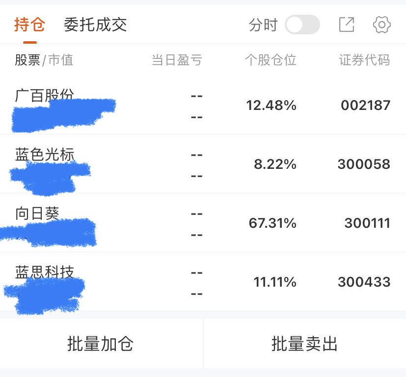Sort by 当日盈亏 column header

pos(177,60)
